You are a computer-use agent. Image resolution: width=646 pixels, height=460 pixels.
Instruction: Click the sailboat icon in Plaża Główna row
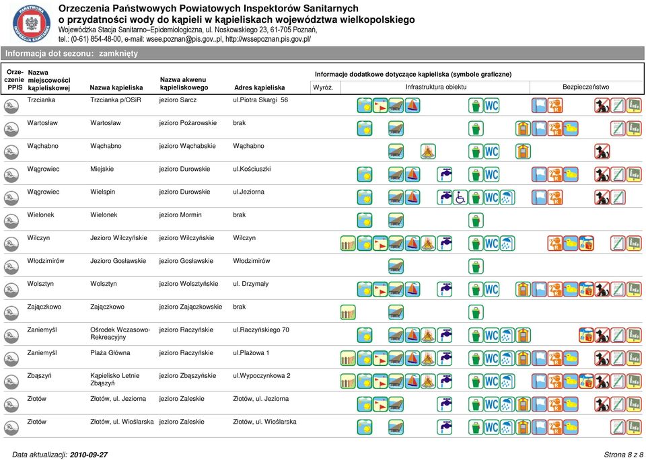(412, 358)
